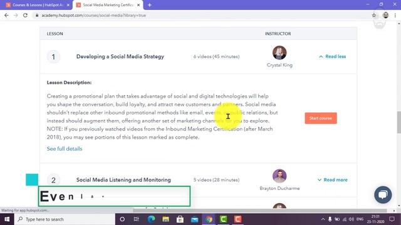This screenshot has width=401, height=225.
Task: Open red Camtasia recorder icon in taskbar
Action: (238, 219)
